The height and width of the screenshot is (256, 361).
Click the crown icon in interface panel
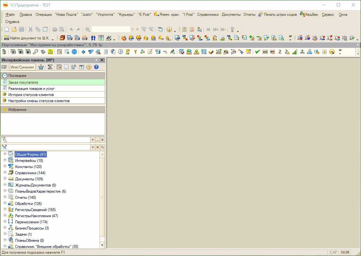point(41,67)
